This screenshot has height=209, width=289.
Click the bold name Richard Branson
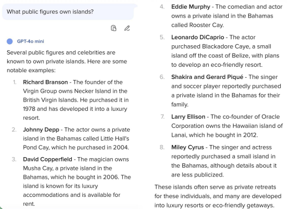[x=45, y=82]
